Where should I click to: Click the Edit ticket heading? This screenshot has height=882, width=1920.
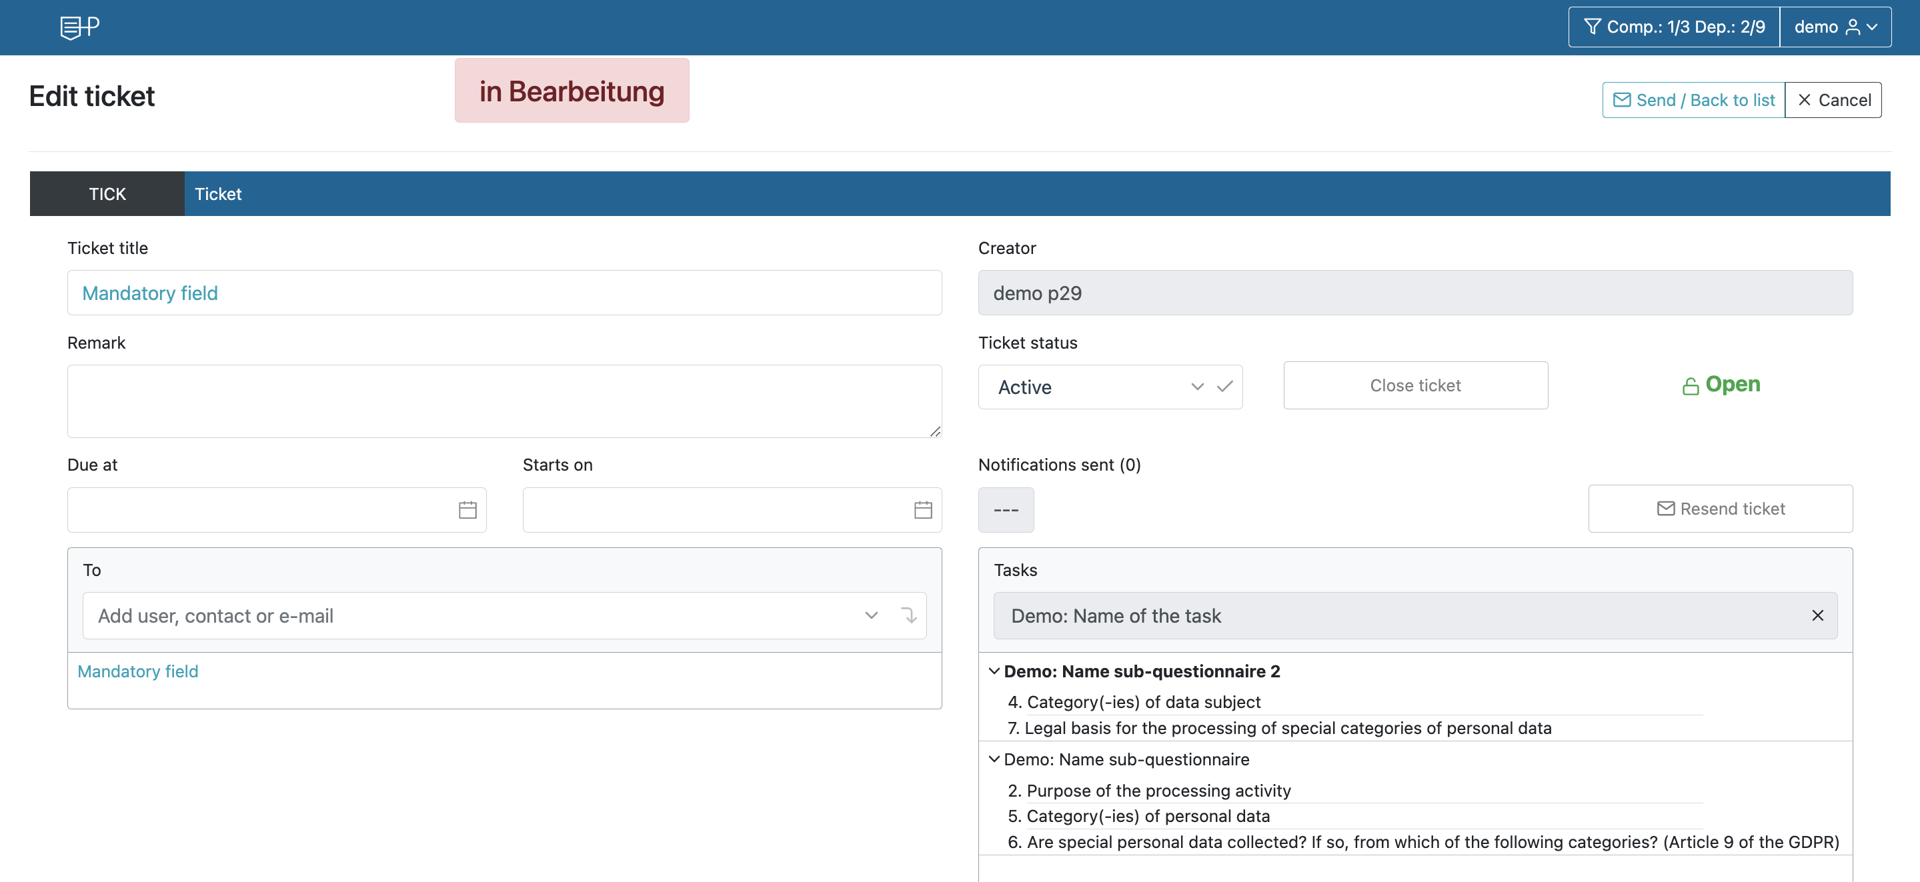(91, 96)
